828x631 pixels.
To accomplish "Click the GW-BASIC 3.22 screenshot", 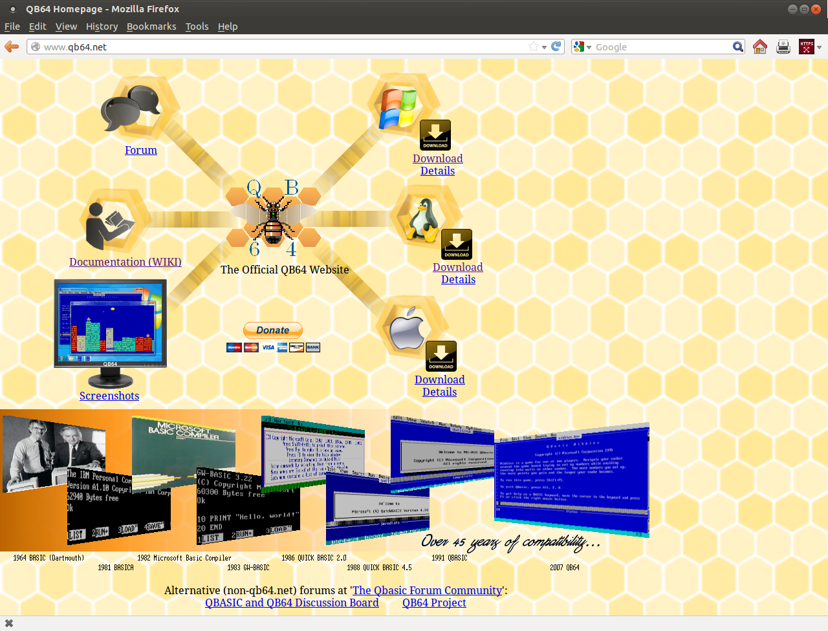I will coord(248,506).
